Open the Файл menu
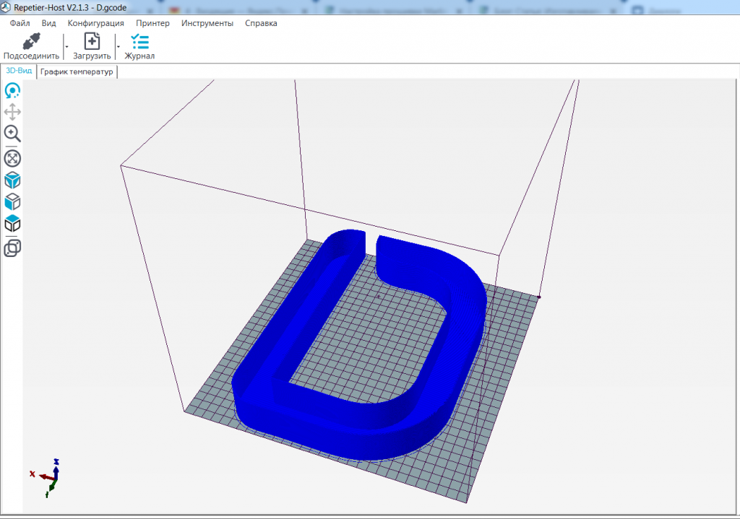The height and width of the screenshot is (519, 740). [20, 23]
